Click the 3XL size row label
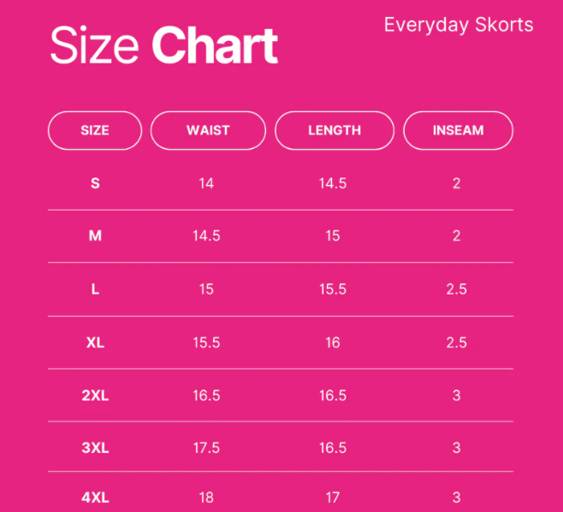563x512 pixels. tap(95, 448)
